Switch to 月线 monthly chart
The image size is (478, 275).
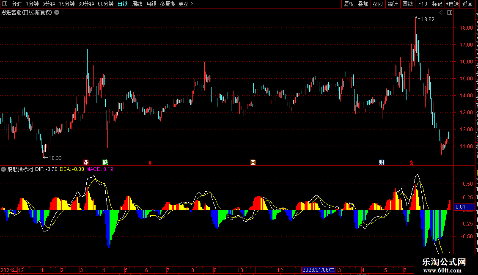pos(151,4)
